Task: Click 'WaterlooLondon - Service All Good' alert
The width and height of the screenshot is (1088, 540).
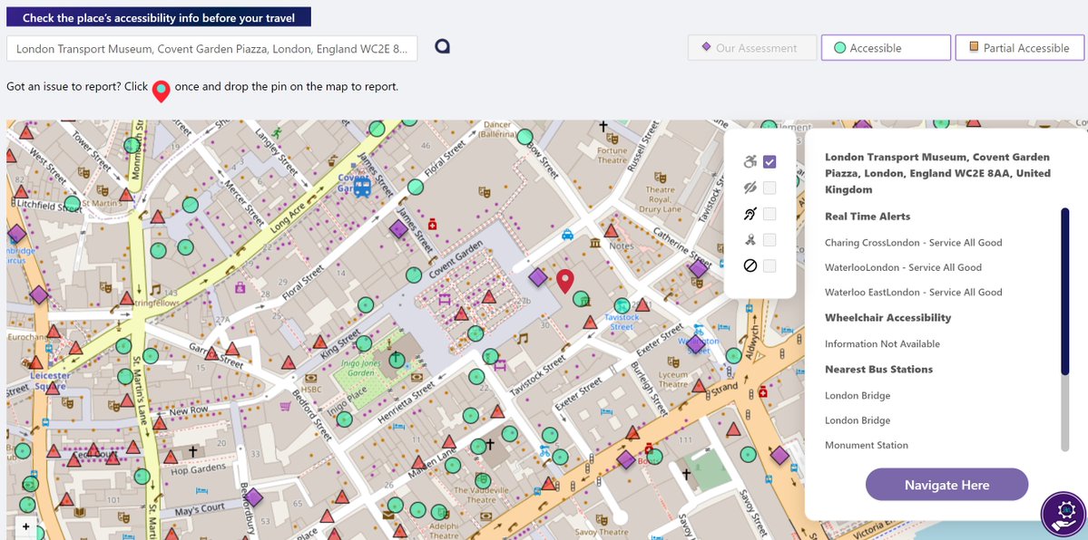Action: (904, 267)
